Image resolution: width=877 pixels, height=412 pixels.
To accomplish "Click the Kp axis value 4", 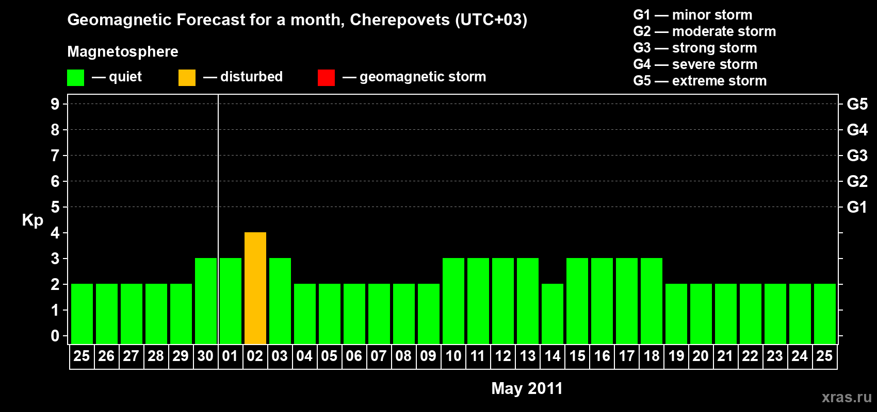I will (55, 233).
